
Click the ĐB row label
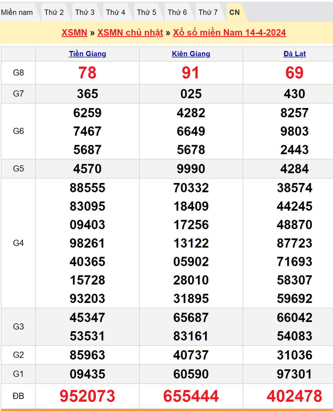tap(18, 396)
